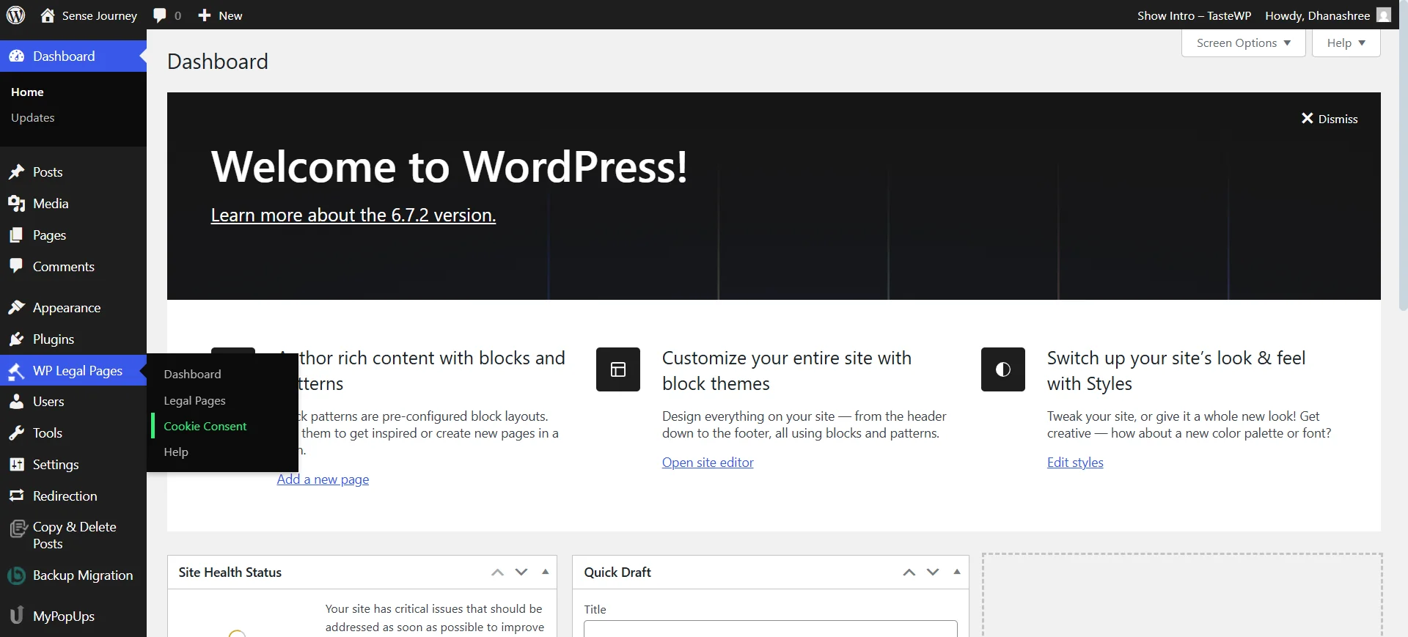
Task: Click the Settings sliders icon
Action: (x=16, y=465)
